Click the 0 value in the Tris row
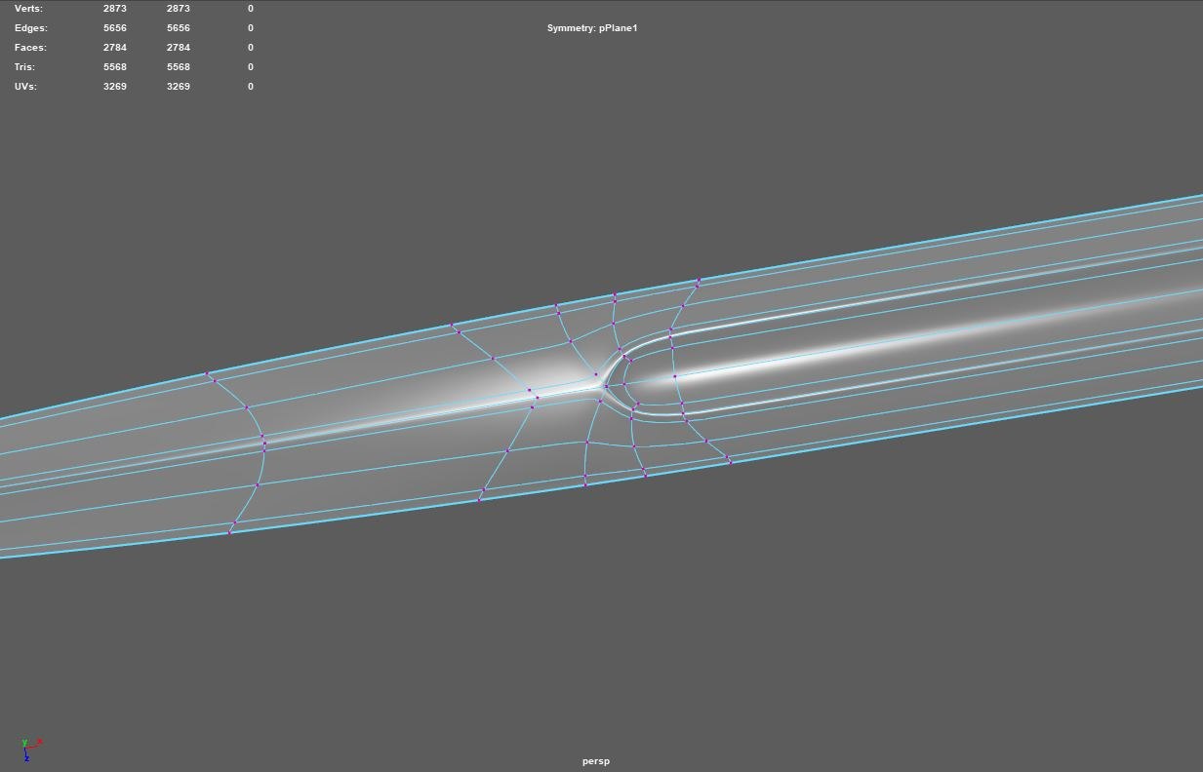Image resolution: width=1203 pixels, height=772 pixels. [251, 67]
